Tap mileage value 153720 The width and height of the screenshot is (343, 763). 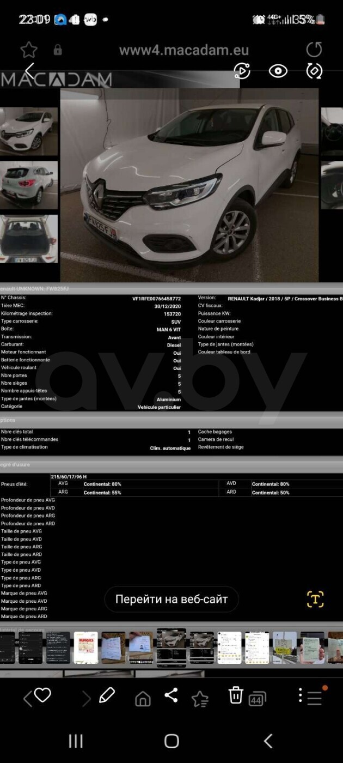pyautogui.click(x=172, y=314)
